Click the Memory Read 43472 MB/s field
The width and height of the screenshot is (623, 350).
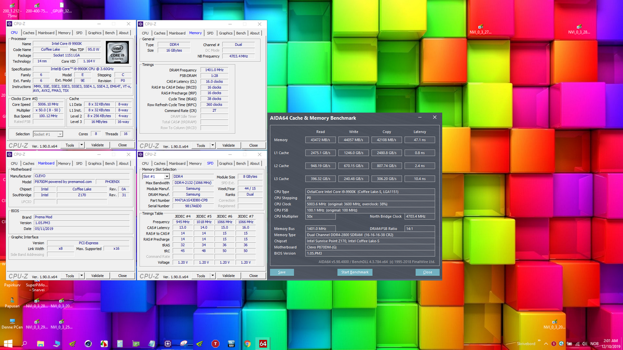(x=320, y=140)
